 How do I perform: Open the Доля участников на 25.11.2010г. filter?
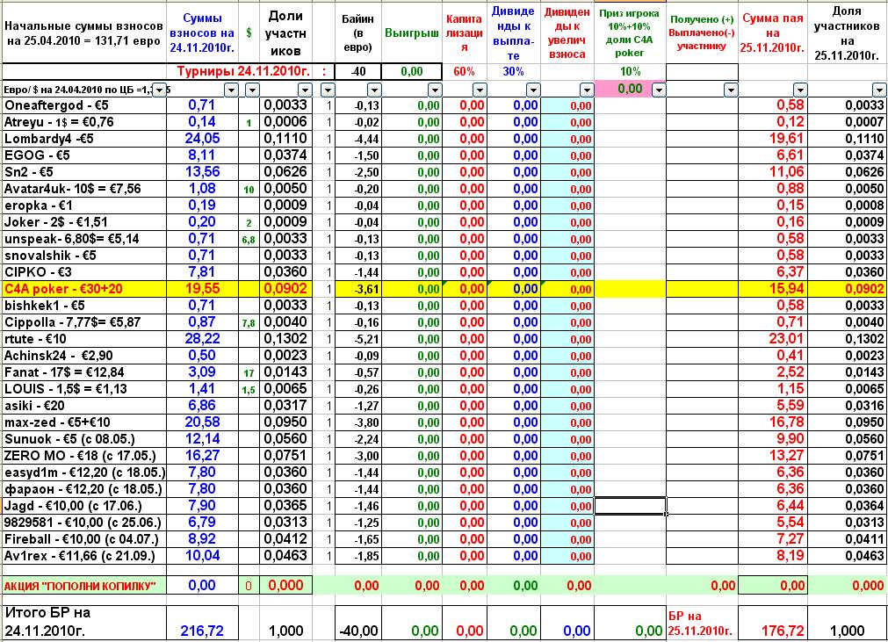879,90
